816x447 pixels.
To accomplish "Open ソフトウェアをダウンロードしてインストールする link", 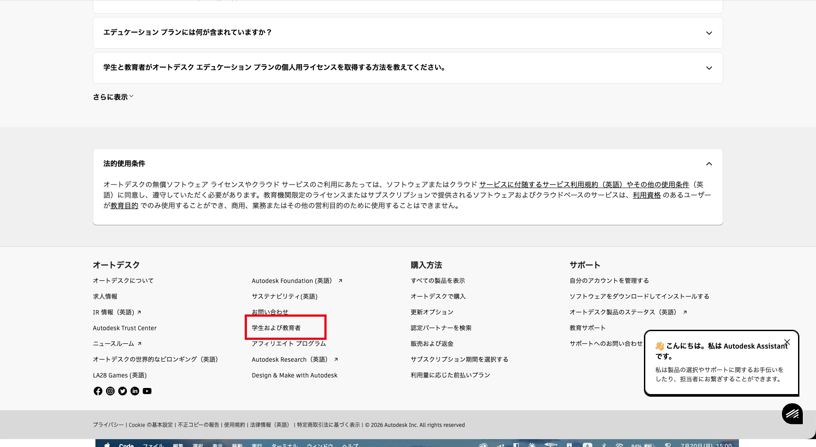I will click(x=639, y=297).
